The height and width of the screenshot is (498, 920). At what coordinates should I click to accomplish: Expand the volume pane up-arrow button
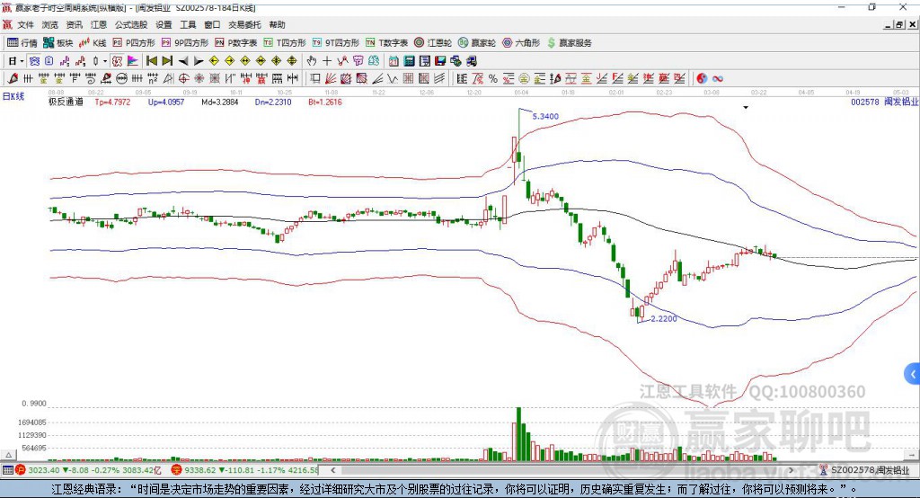pos(9,455)
